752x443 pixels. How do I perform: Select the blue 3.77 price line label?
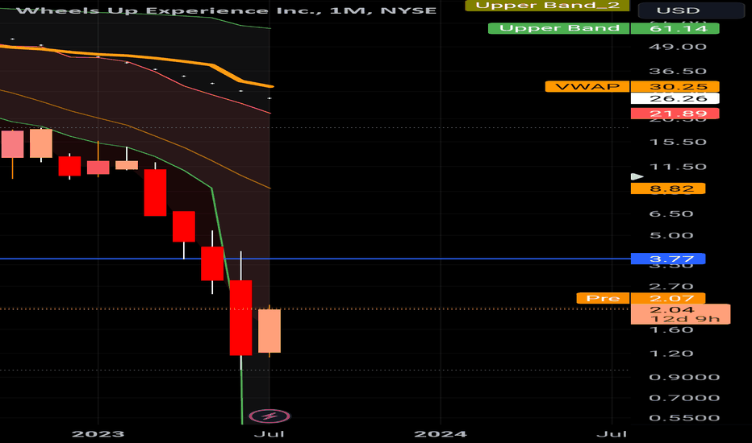[668, 259]
